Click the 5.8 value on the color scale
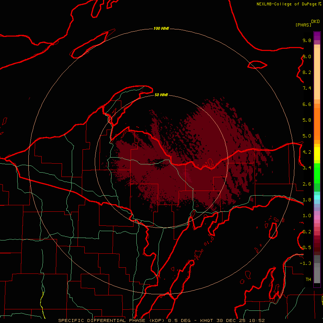 (307, 120)
